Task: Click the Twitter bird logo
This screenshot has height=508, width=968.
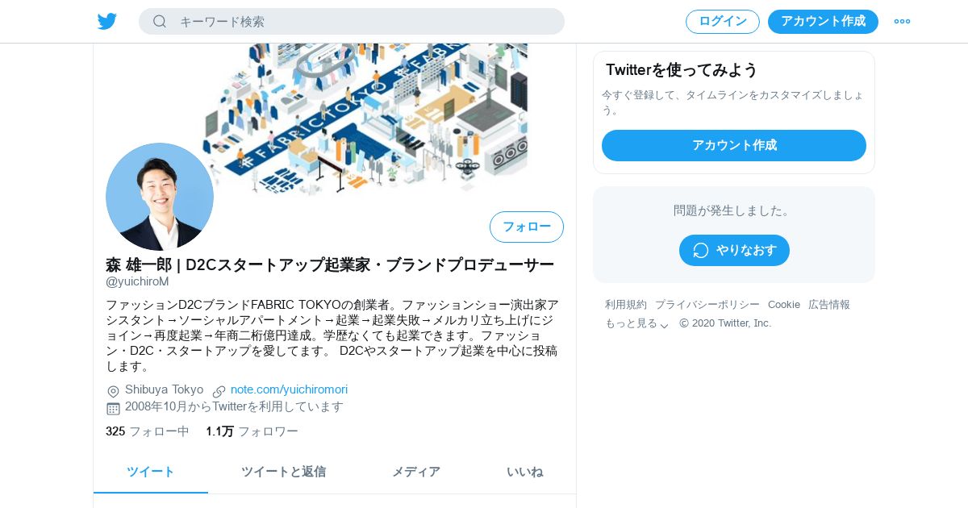Action: 107,21
